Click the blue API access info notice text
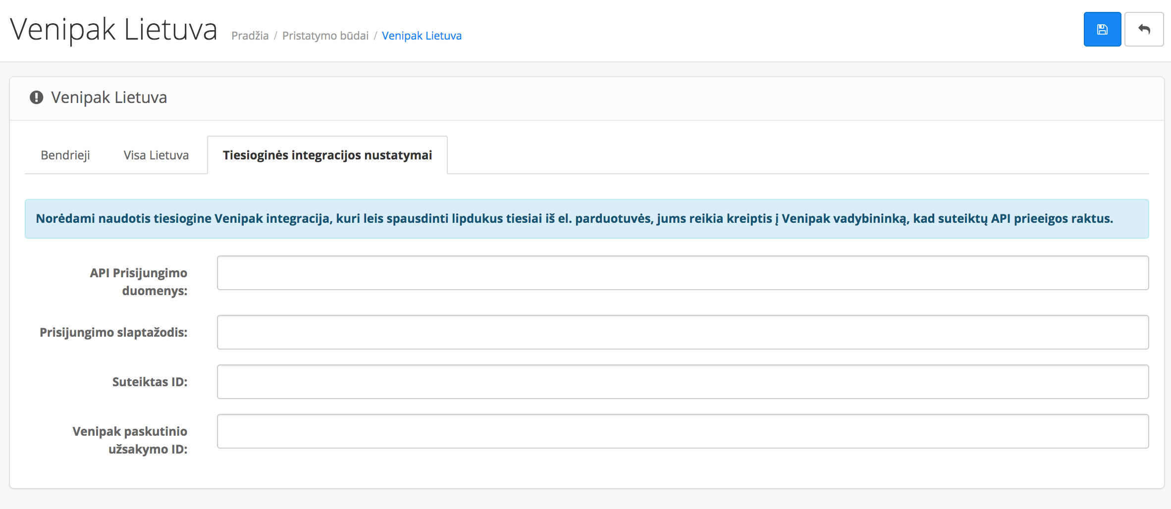This screenshot has width=1171, height=509. pyautogui.click(x=575, y=218)
